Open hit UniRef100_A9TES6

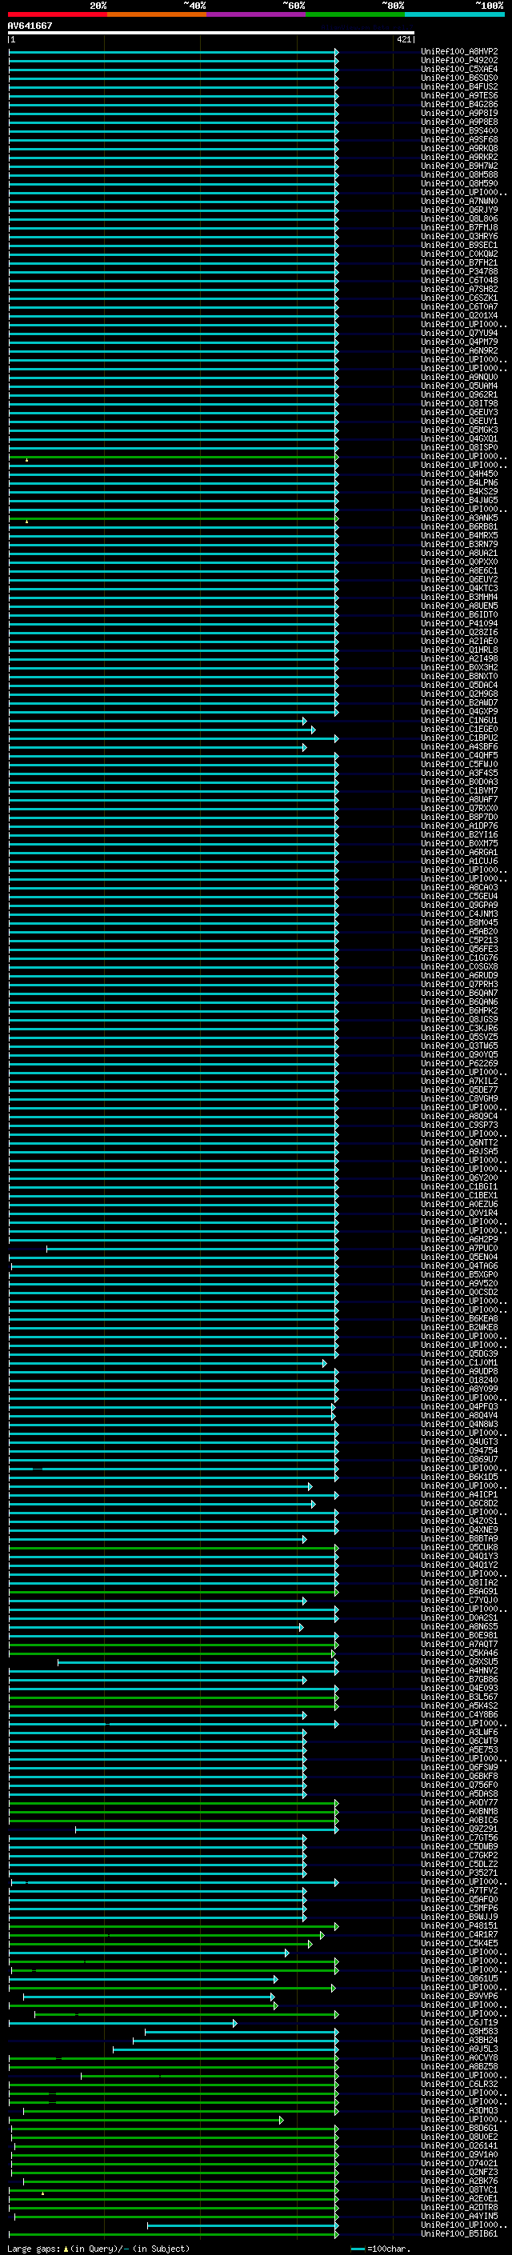[459, 95]
